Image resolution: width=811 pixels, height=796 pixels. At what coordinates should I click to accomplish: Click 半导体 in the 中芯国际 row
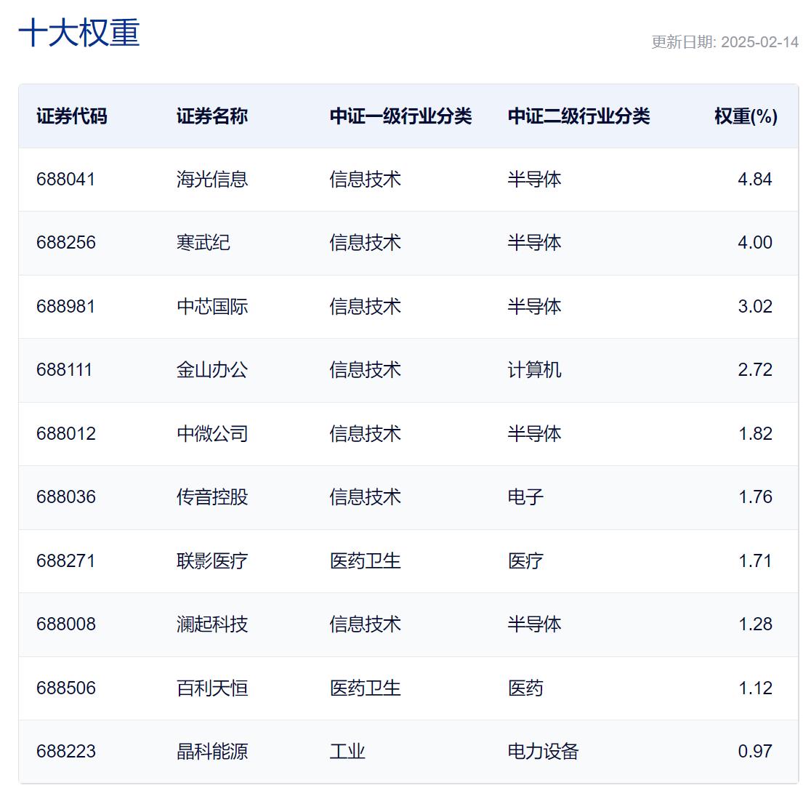coord(534,306)
